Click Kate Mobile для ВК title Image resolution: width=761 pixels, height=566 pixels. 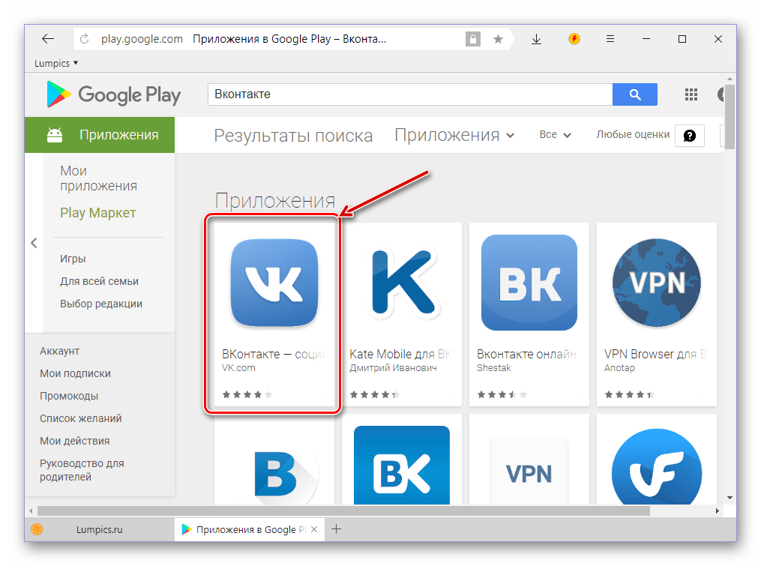pos(401,354)
